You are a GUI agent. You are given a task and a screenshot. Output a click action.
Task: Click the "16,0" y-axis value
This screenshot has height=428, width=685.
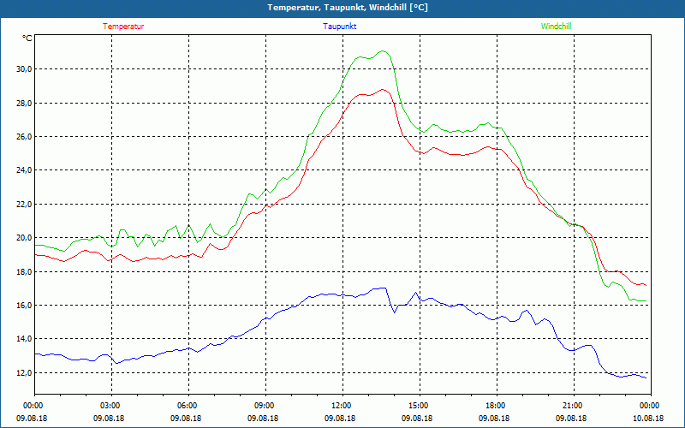24,305
